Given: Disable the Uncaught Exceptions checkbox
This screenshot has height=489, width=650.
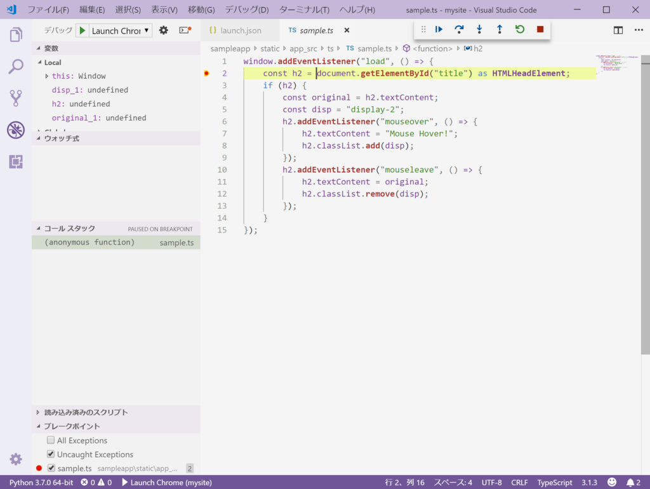Looking at the screenshot, I should pyautogui.click(x=51, y=454).
